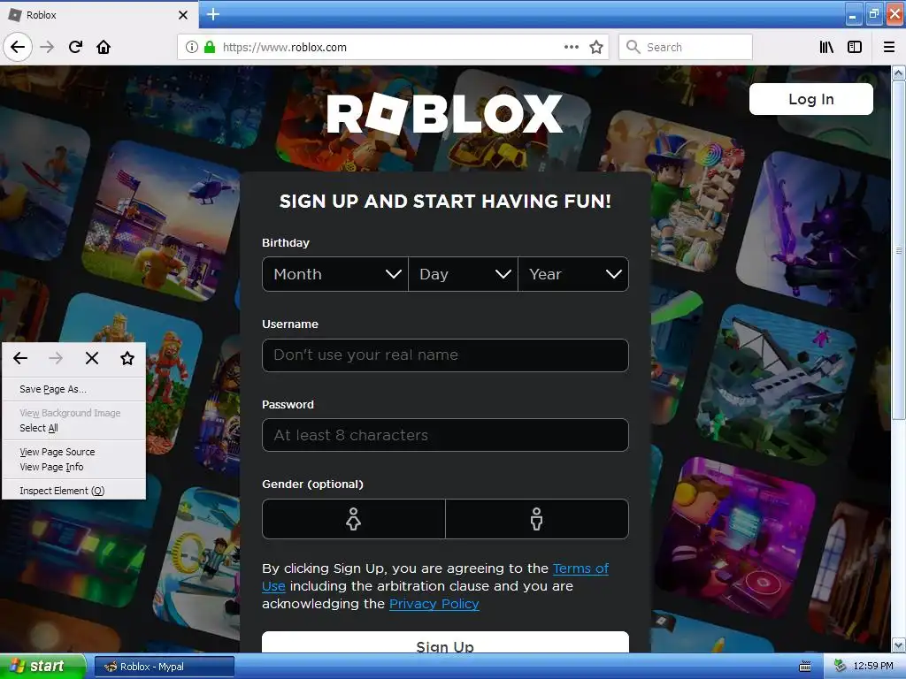Go to the home page via house icon
Viewport: 906px width, 679px height.
tap(104, 47)
